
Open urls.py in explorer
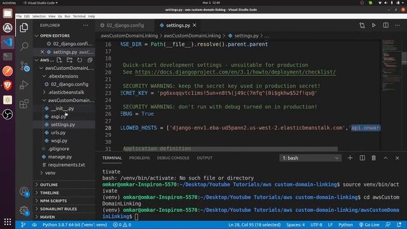point(58,132)
